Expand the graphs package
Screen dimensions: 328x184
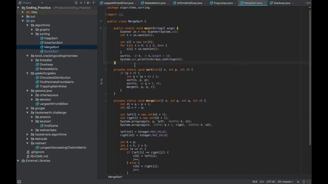coord(32,30)
